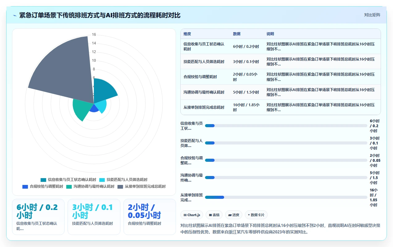Click legend text 从接单到排班完成总耗时
Viewport: 393px width, 247px height.
[145, 186]
